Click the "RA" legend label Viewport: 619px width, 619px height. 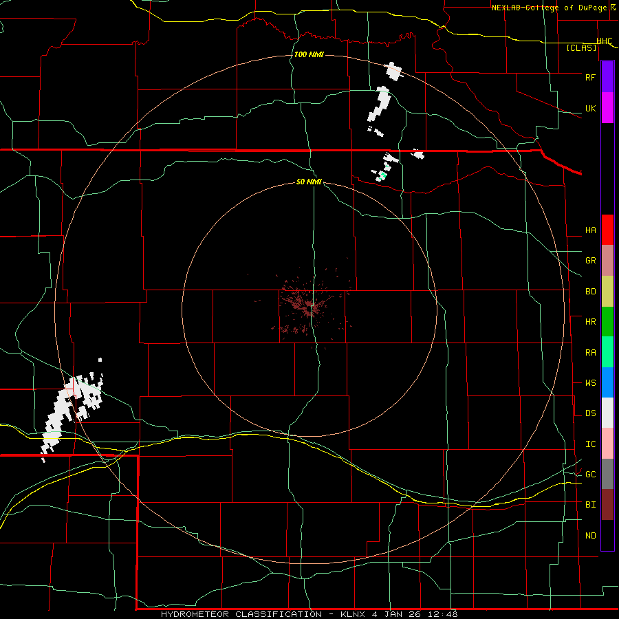(591, 353)
